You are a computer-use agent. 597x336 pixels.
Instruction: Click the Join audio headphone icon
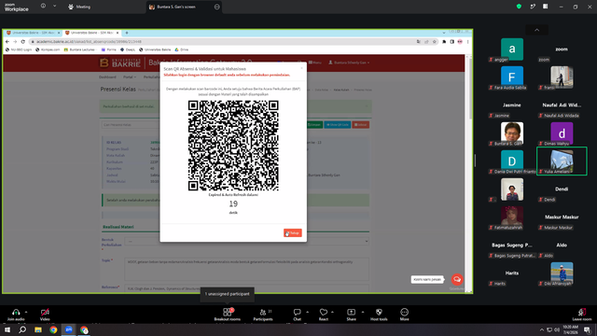(16, 312)
